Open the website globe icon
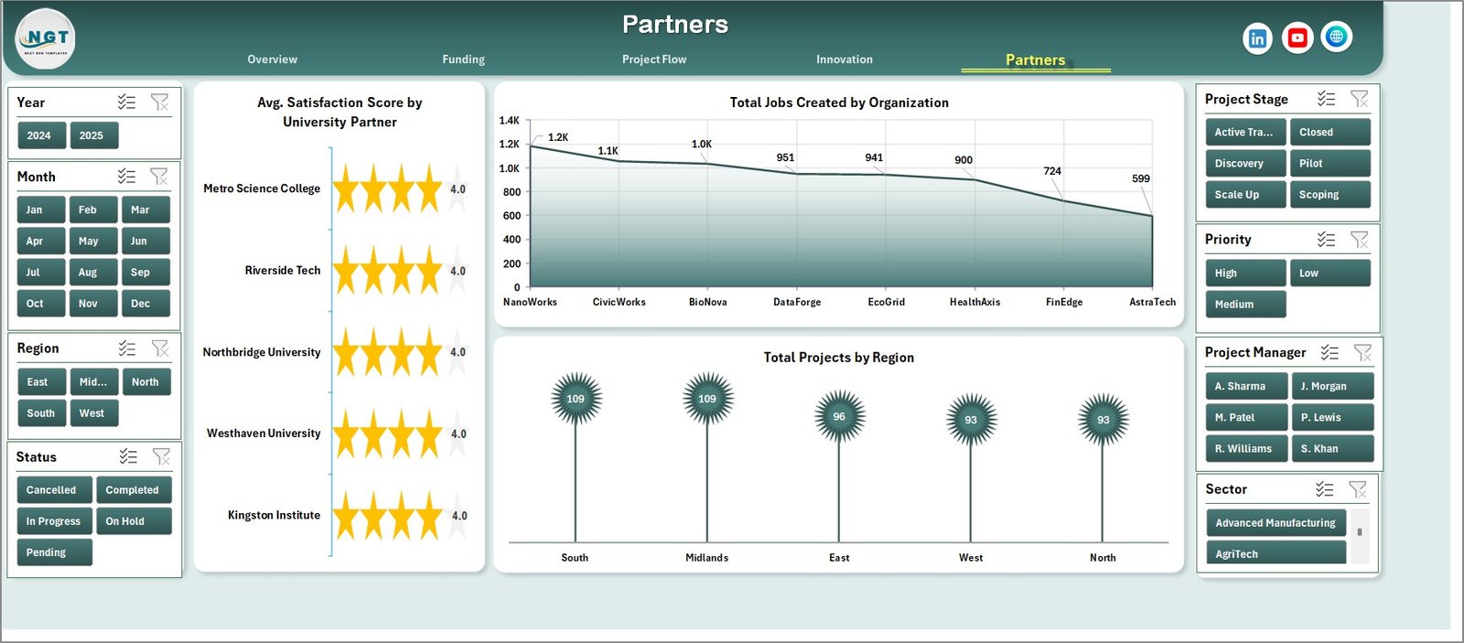Viewport: 1464px width, 643px height. tap(1337, 37)
